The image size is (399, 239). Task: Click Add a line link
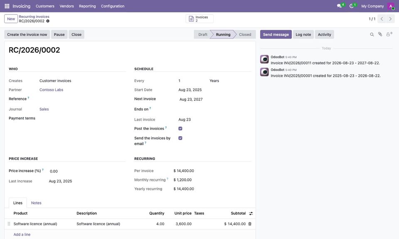click(22, 234)
